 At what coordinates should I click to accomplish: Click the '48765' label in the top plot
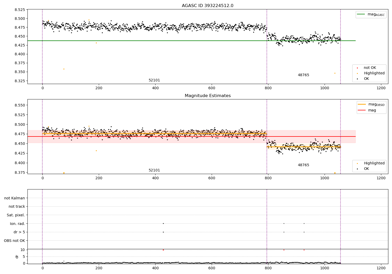(303, 75)
